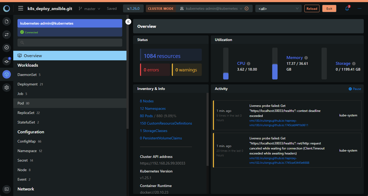Open Event resource list

pyautogui.click(x=70, y=179)
